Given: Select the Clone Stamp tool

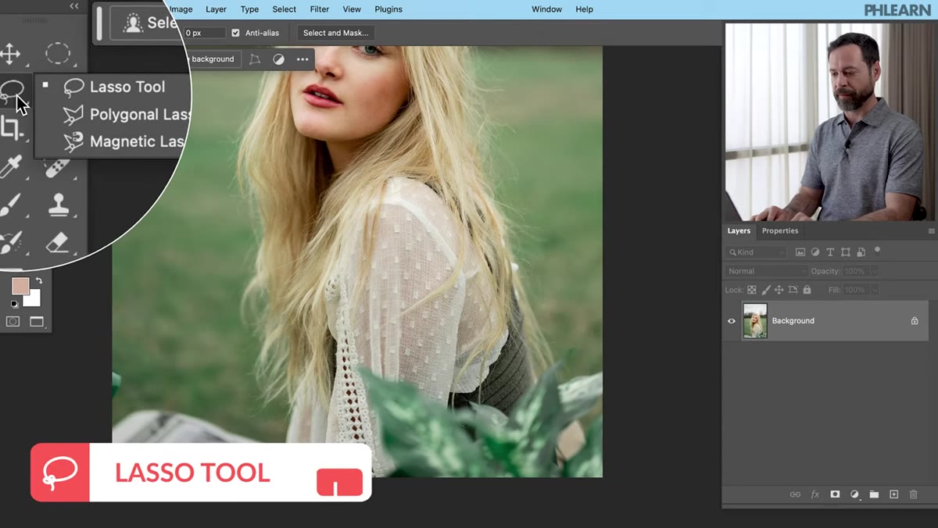Looking at the screenshot, I should click(x=58, y=205).
